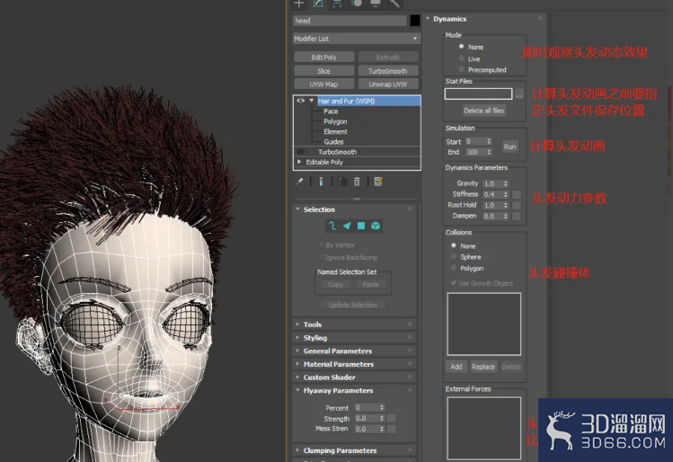673x462 pixels.
Task: Select Guides in modifier stack
Action: [333, 142]
